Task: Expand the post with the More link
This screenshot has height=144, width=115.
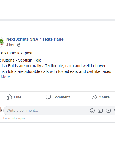Action: 5,77
